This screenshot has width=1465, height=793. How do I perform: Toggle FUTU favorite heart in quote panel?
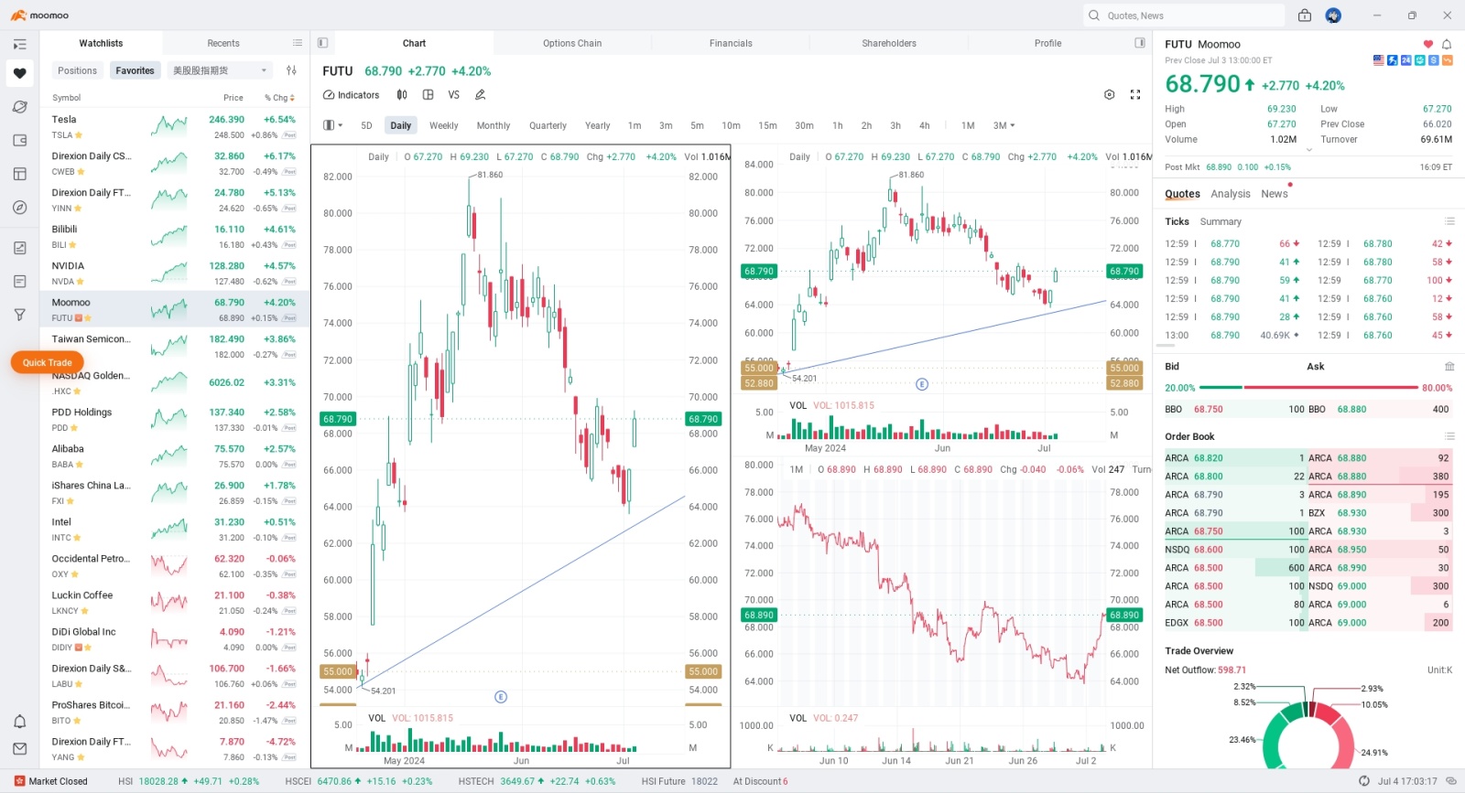[x=1427, y=44]
